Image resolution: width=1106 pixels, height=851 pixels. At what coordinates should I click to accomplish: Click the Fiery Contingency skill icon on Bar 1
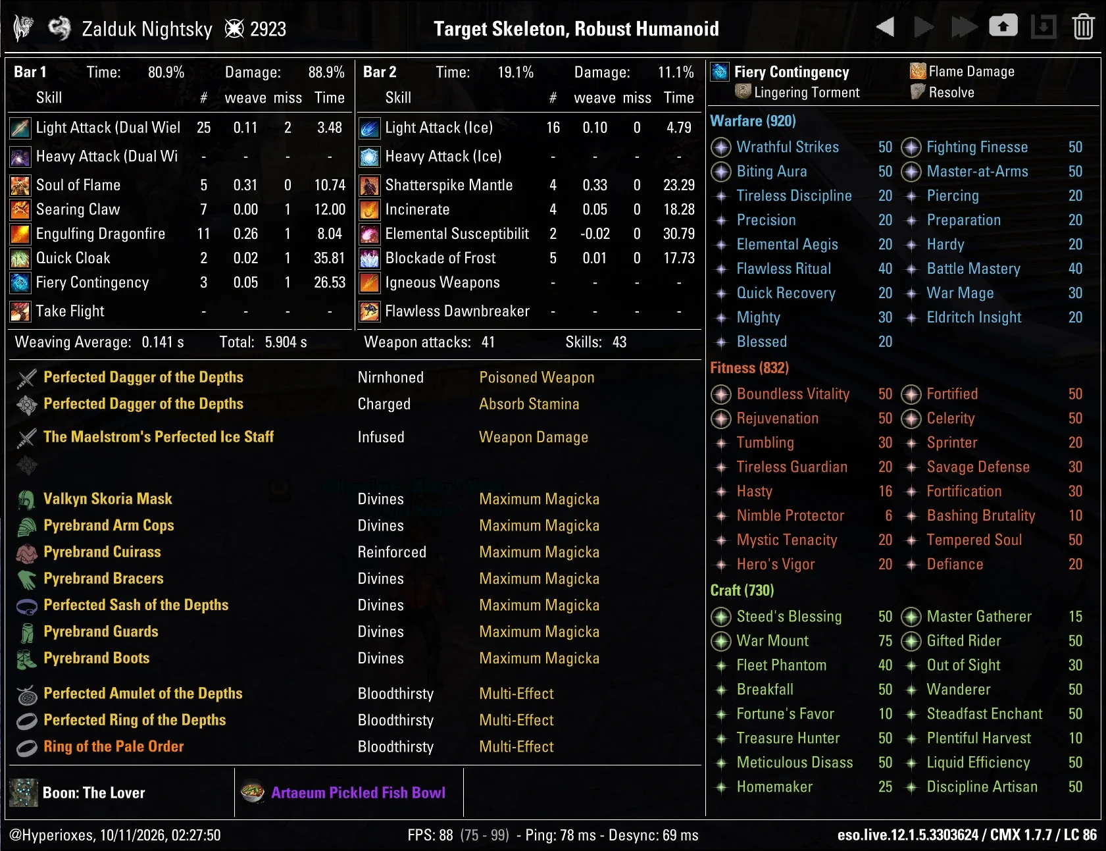[20, 282]
